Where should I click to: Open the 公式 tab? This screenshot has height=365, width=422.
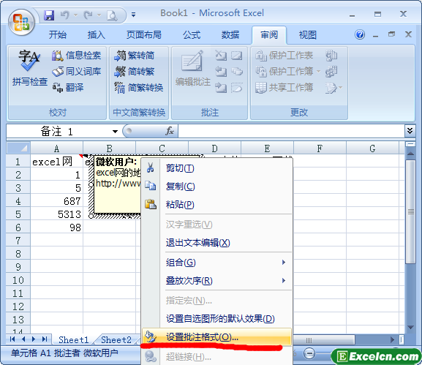coord(192,35)
